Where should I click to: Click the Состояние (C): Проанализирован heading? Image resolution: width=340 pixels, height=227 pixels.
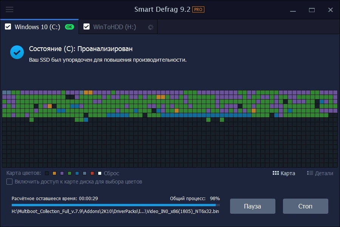(x=81, y=49)
